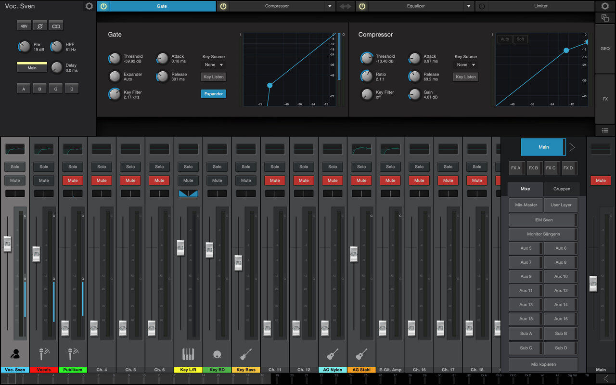Toggle the stereo link icon button
This screenshot has height=385, width=616.
pos(56,26)
